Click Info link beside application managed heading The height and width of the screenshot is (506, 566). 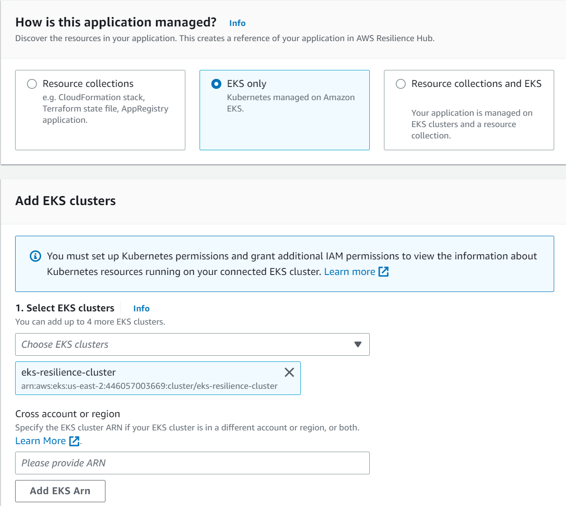click(x=237, y=23)
